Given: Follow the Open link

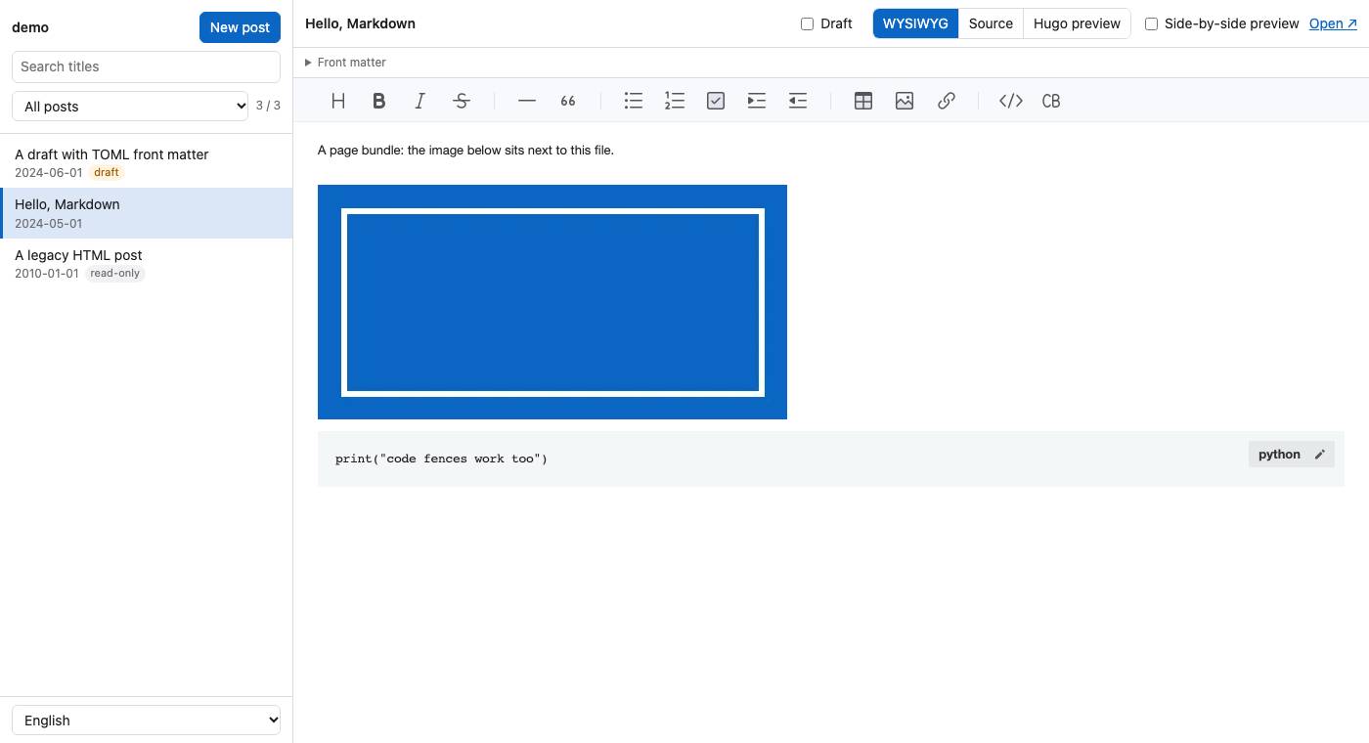Looking at the screenshot, I should point(1333,23).
